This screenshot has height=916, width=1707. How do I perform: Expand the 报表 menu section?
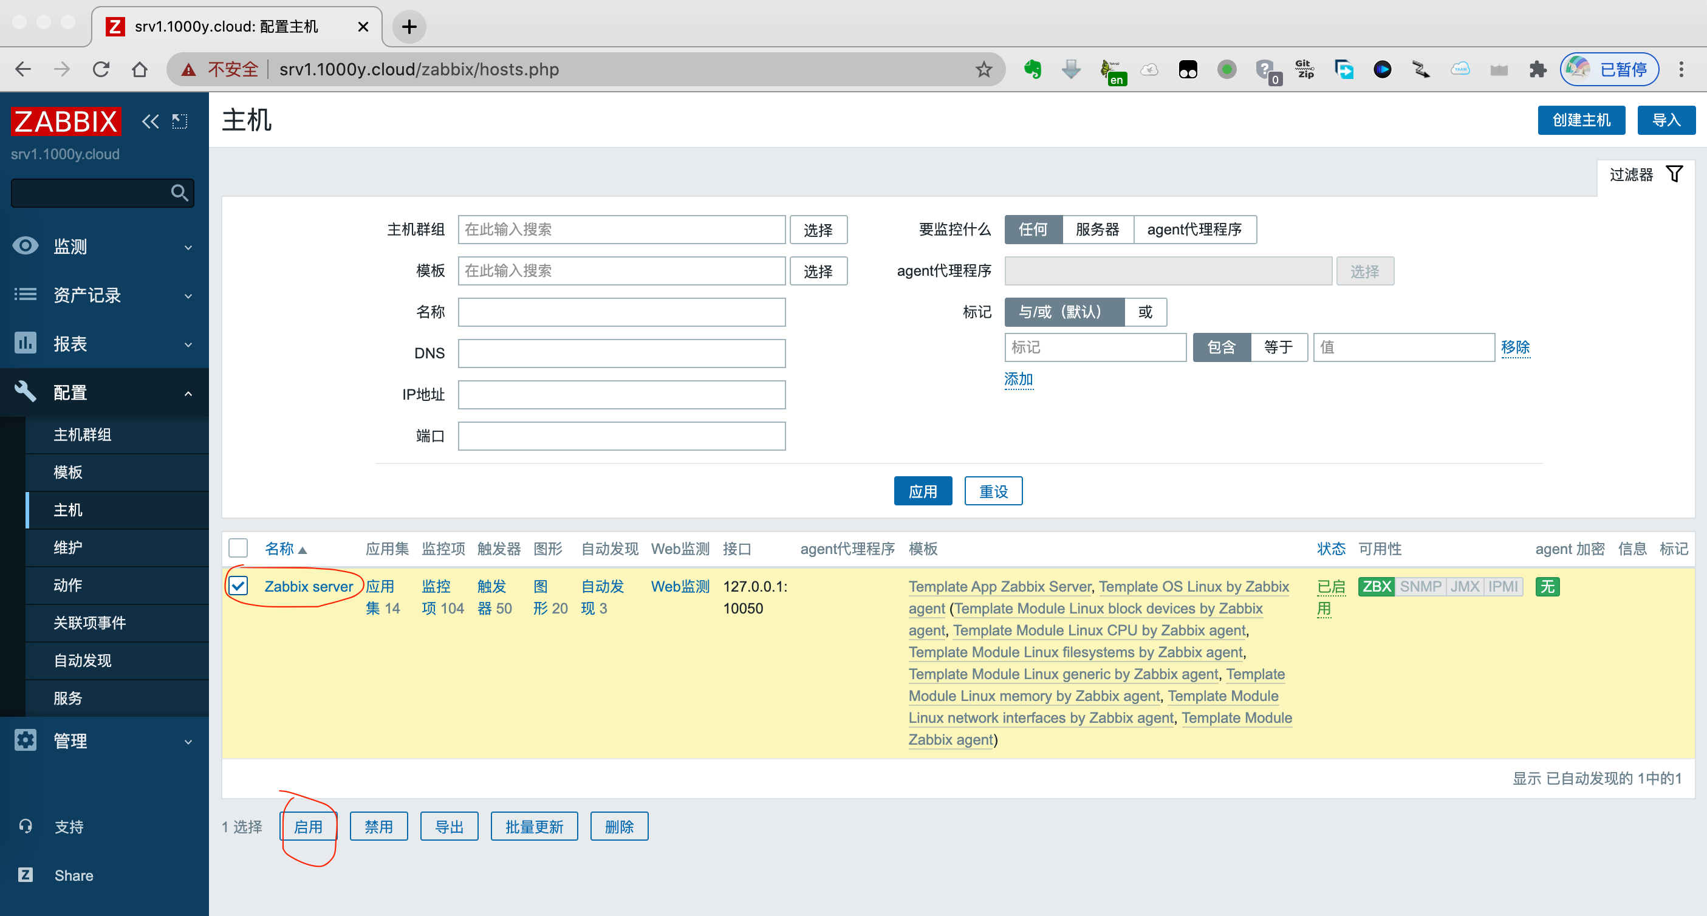click(x=104, y=344)
